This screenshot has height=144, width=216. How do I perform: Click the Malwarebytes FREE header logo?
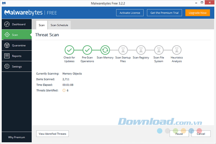coord(31,13)
